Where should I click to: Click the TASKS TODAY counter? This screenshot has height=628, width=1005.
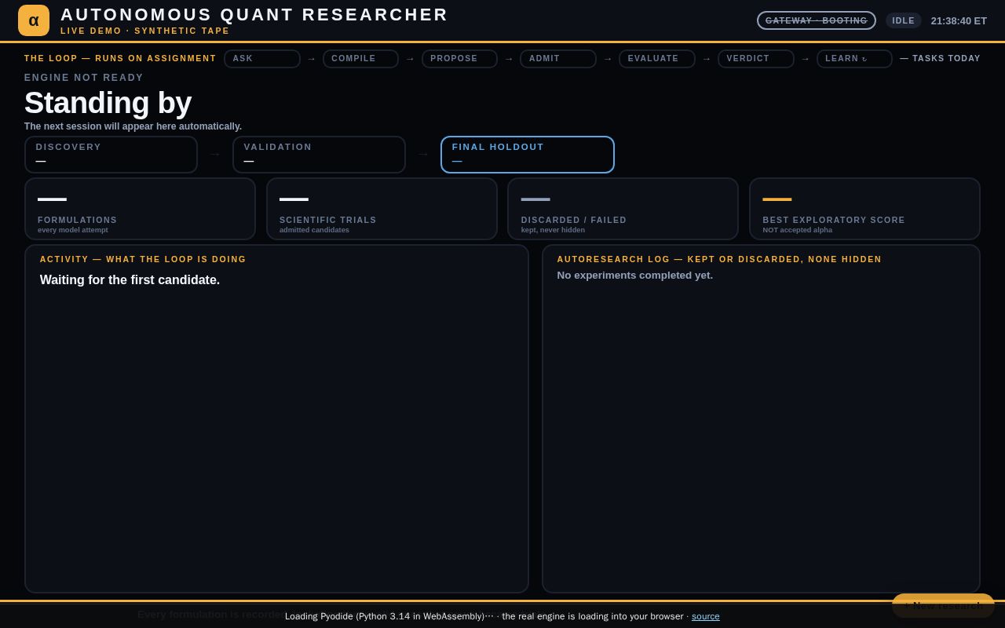click(x=940, y=59)
